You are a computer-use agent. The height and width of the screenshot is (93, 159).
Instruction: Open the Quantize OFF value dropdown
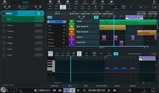point(64,43)
